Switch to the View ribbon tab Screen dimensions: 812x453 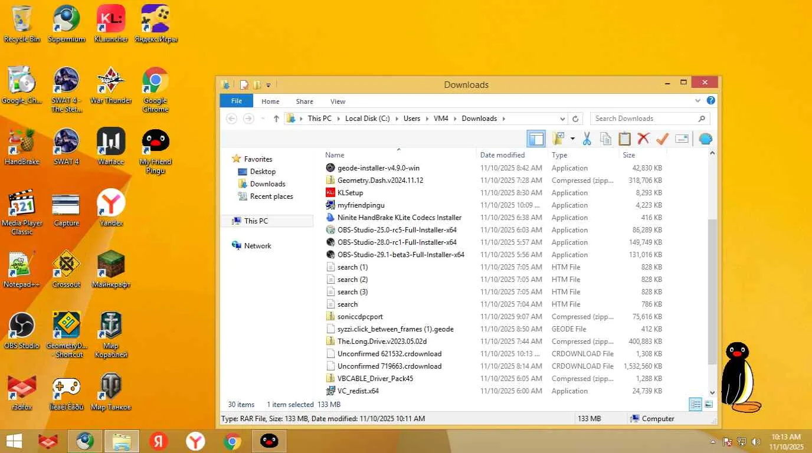[x=338, y=101]
